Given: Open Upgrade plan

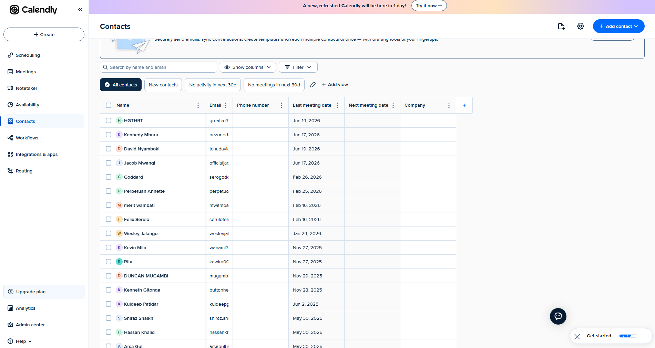Looking at the screenshot, I should point(44,292).
